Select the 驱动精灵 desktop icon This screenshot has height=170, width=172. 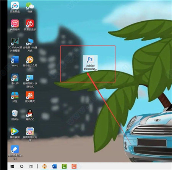click(30, 97)
